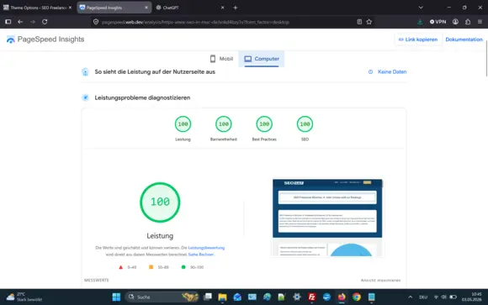Click the Best Practices 100 score gauge
The image size is (488, 305).
coord(264,124)
